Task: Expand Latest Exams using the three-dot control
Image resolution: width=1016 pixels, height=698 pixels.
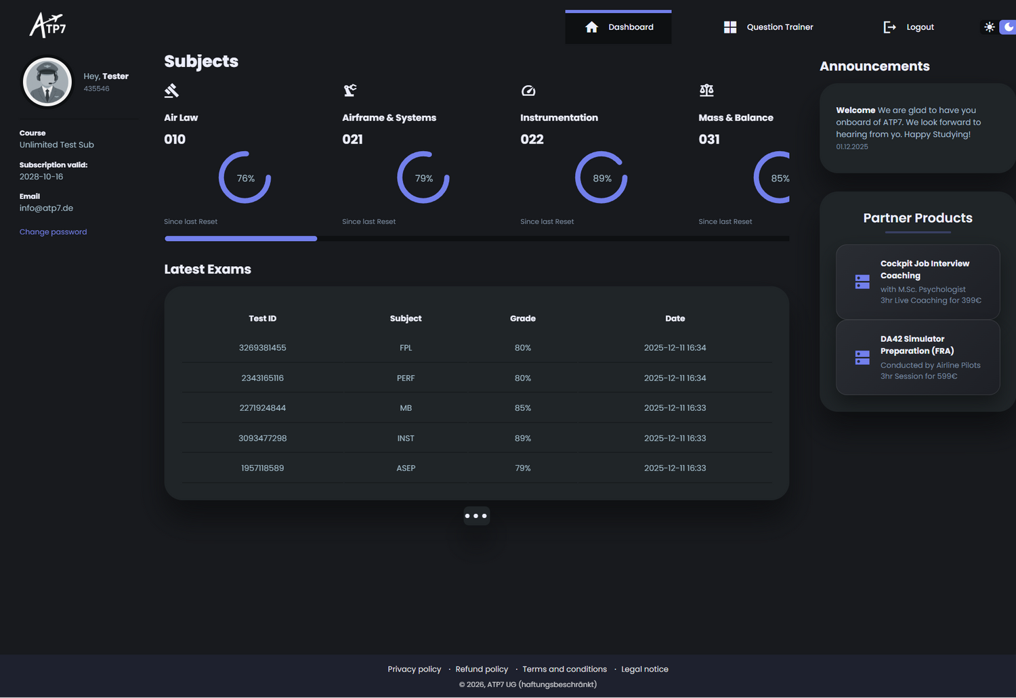Action: (x=476, y=515)
